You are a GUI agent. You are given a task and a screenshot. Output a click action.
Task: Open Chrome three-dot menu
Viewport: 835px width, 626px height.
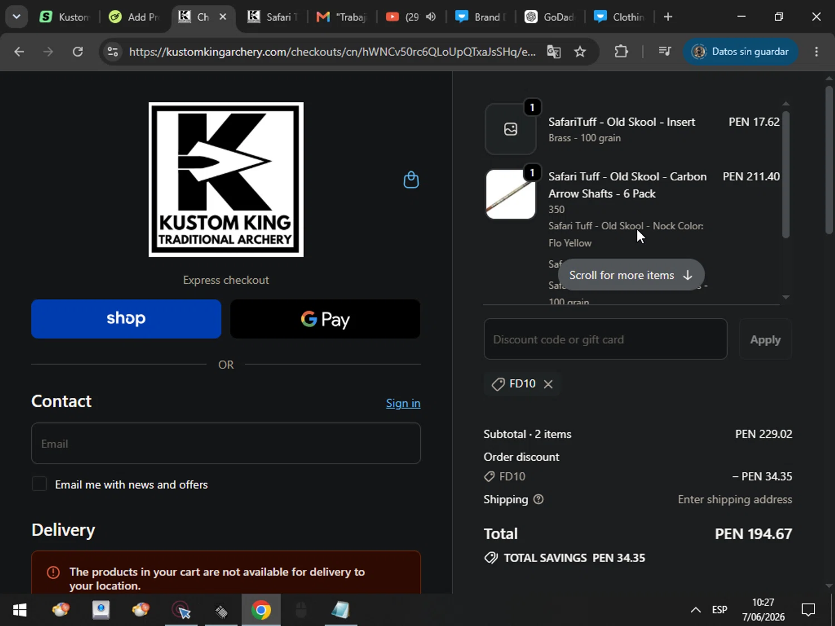[817, 52]
